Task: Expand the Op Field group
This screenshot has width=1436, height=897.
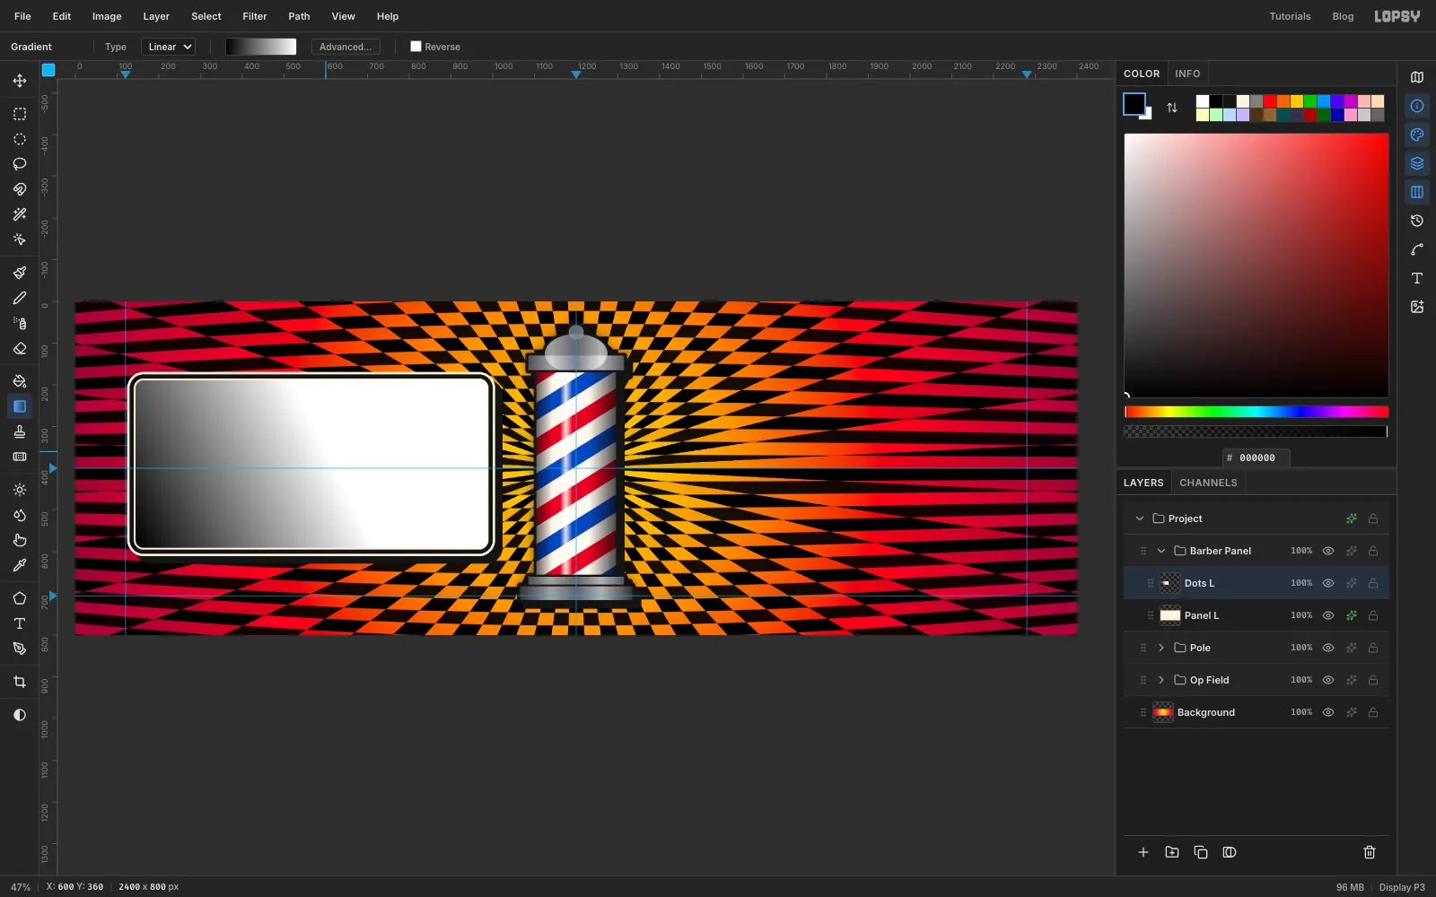Action: pos(1161,680)
